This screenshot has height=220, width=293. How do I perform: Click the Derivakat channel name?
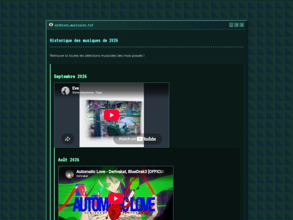[82, 176]
